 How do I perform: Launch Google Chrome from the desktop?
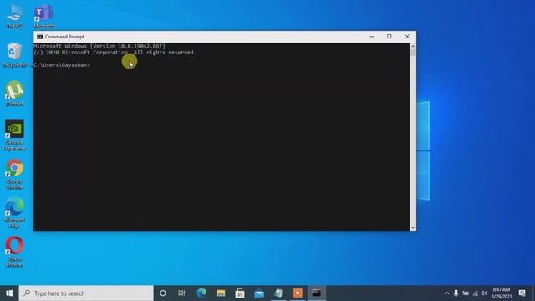(x=14, y=175)
